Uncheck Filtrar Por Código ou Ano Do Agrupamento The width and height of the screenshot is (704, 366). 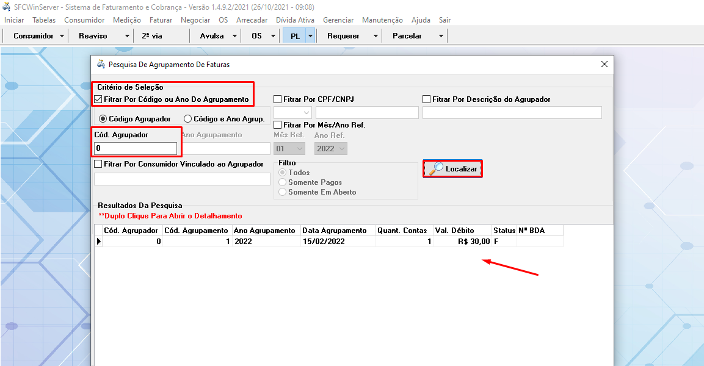99,99
